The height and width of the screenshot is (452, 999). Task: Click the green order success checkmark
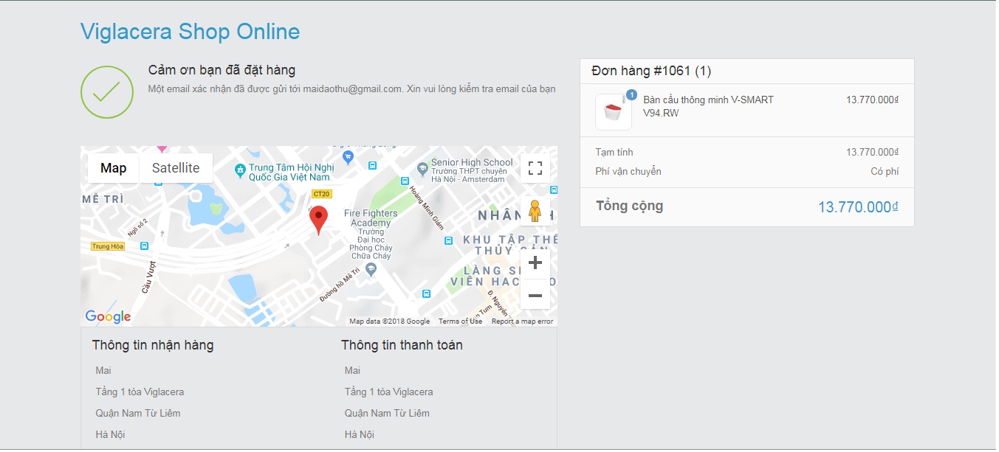pyautogui.click(x=107, y=91)
